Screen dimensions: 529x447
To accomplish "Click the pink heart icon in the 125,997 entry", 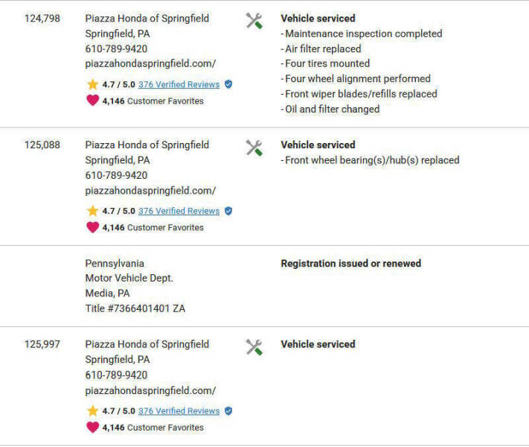I will (x=93, y=427).
